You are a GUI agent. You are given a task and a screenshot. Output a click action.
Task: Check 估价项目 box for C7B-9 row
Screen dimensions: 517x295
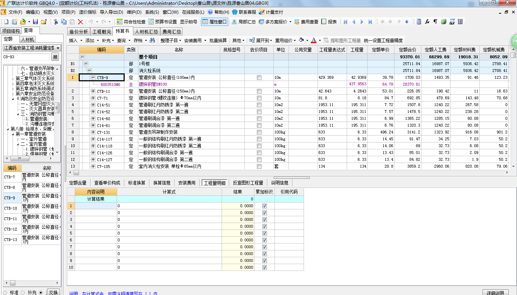(259, 77)
